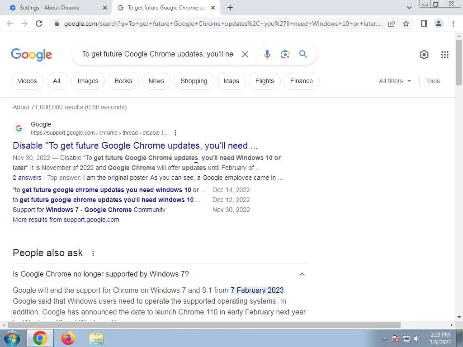463x347 pixels.
Task: Close the Settings - About Chrome tab
Action: point(105,8)
